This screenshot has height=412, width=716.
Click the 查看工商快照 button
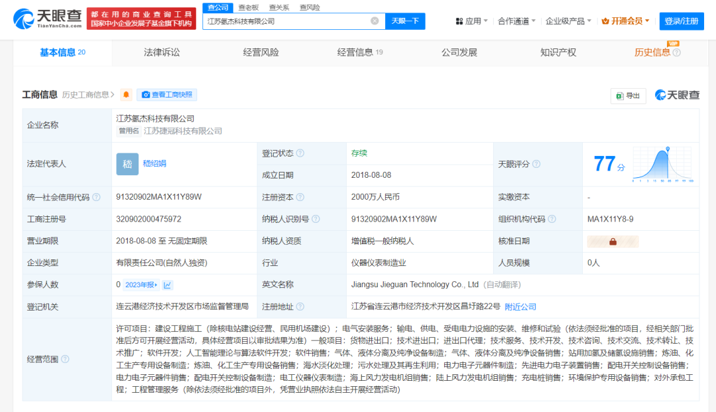click(166, 95)
